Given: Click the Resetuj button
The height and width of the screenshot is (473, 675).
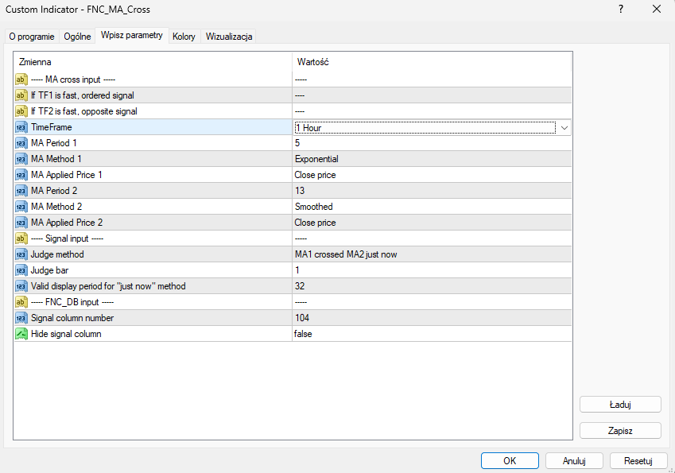Looking at the screenshot, I should pos(638,460).
